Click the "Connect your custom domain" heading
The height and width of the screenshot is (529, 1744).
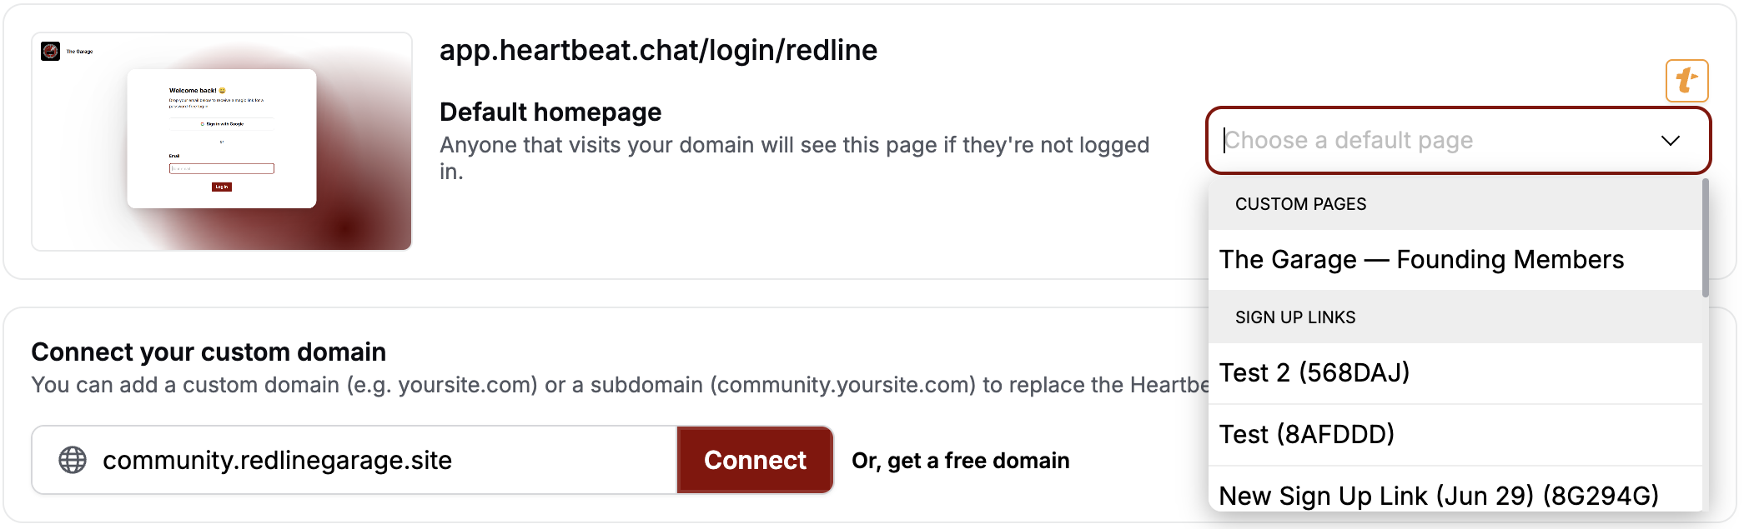pos(209,352)
